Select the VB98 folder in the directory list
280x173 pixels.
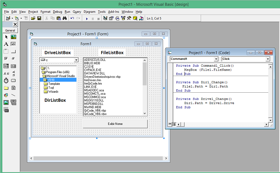(58, 80)
